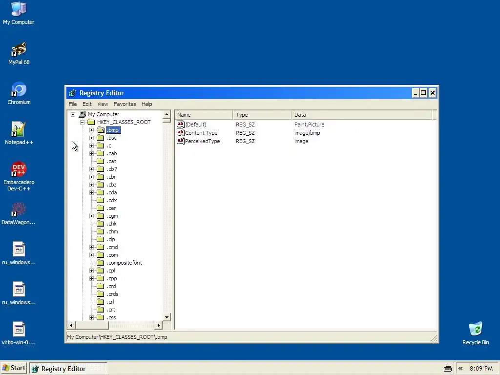
Task: Select the Content Type value icon
Action: click(181, 132)
